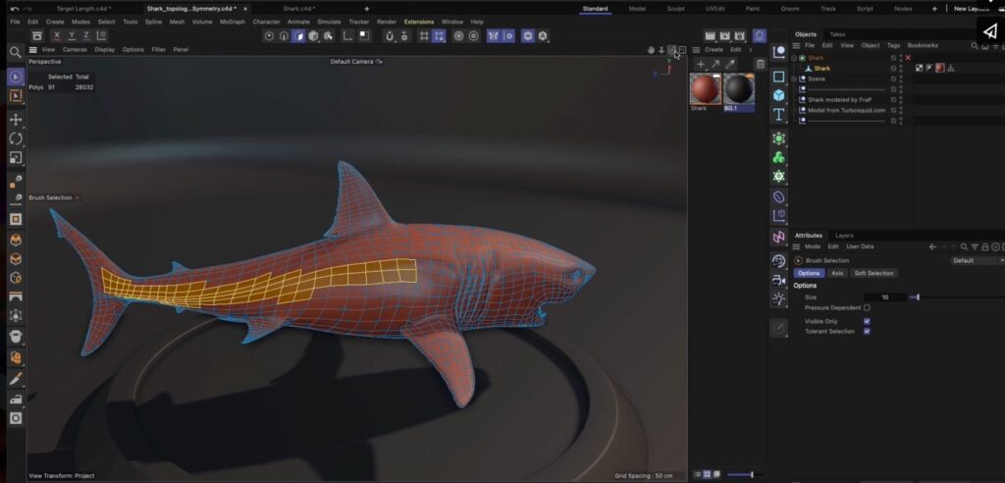This screenshot has width=1005, height=483.
Task: Open the search magnifier at top of left toolbar
Action: 16,53
